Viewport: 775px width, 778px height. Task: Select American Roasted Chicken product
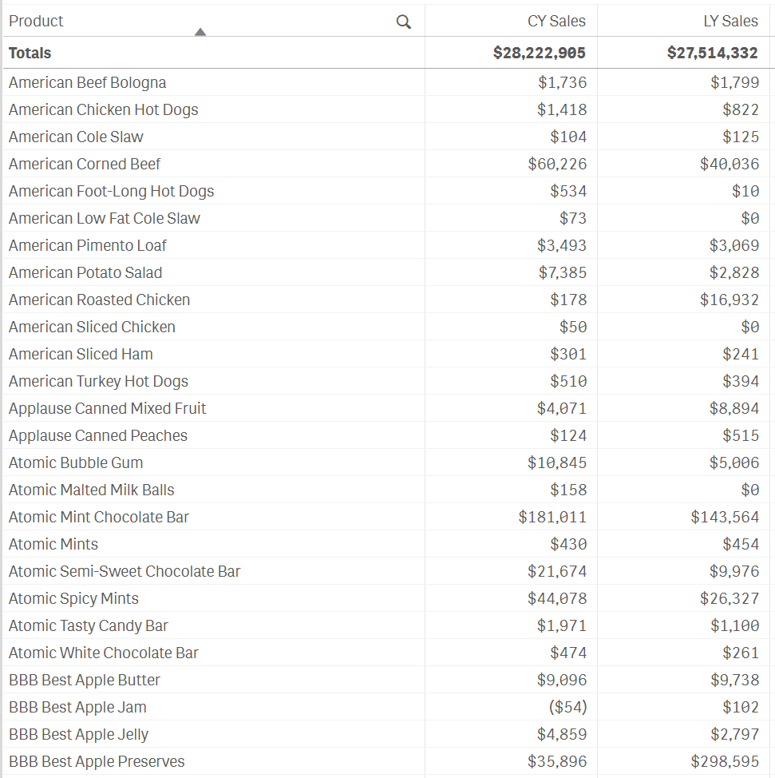point(99,300)
